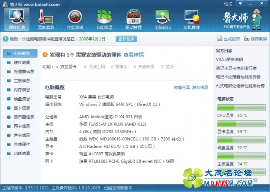This screenshot has height=192, width=270.
Task: Click the X64 兼容 台式电脑 model text
Action: tap(96, 97)
